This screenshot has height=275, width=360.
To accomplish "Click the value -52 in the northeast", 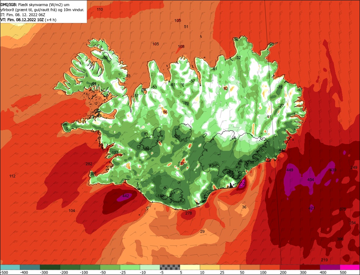I will click(x=238, y=58).
